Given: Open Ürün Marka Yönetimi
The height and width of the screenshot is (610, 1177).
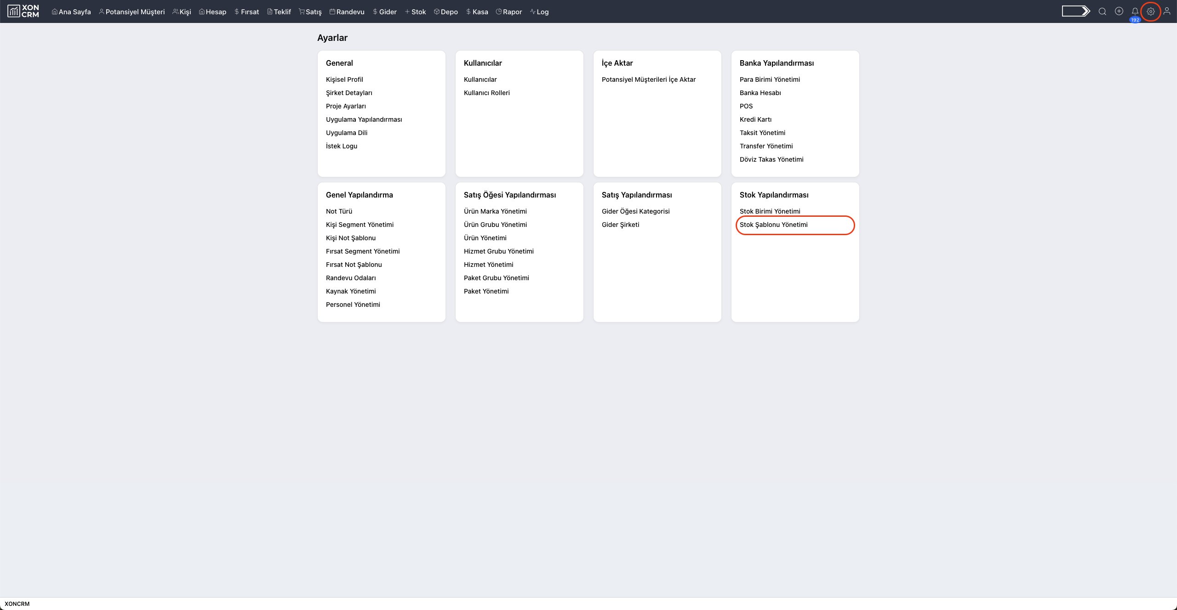Looking at the screenshot, I should [x=495, y=211].
